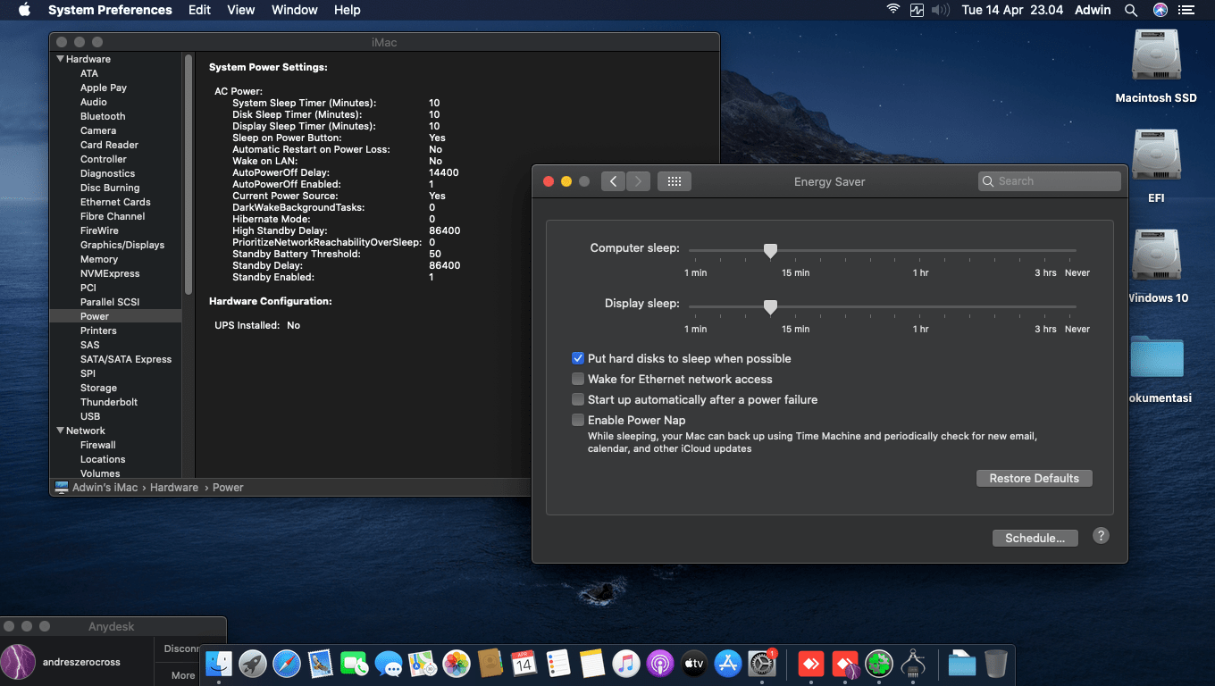Enable the Power Nap checkbox
The height and width of the screenshot is (686, 1215).
point(578,420)
